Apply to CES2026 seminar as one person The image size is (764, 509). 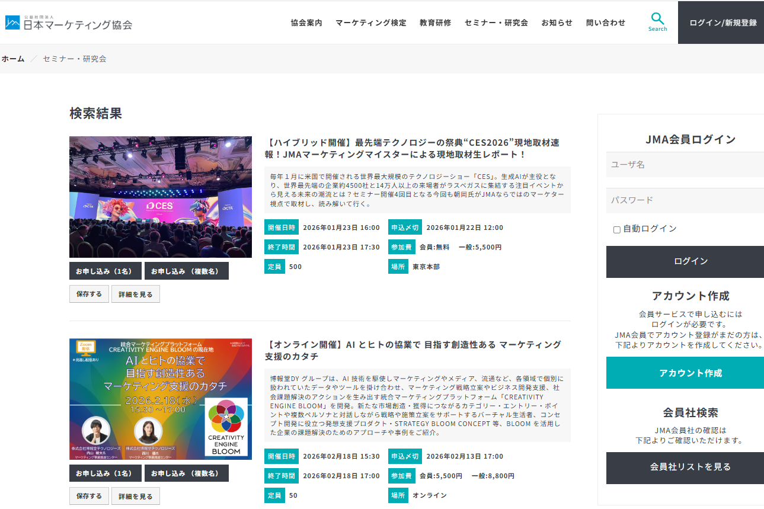click(x=105, y=270)
